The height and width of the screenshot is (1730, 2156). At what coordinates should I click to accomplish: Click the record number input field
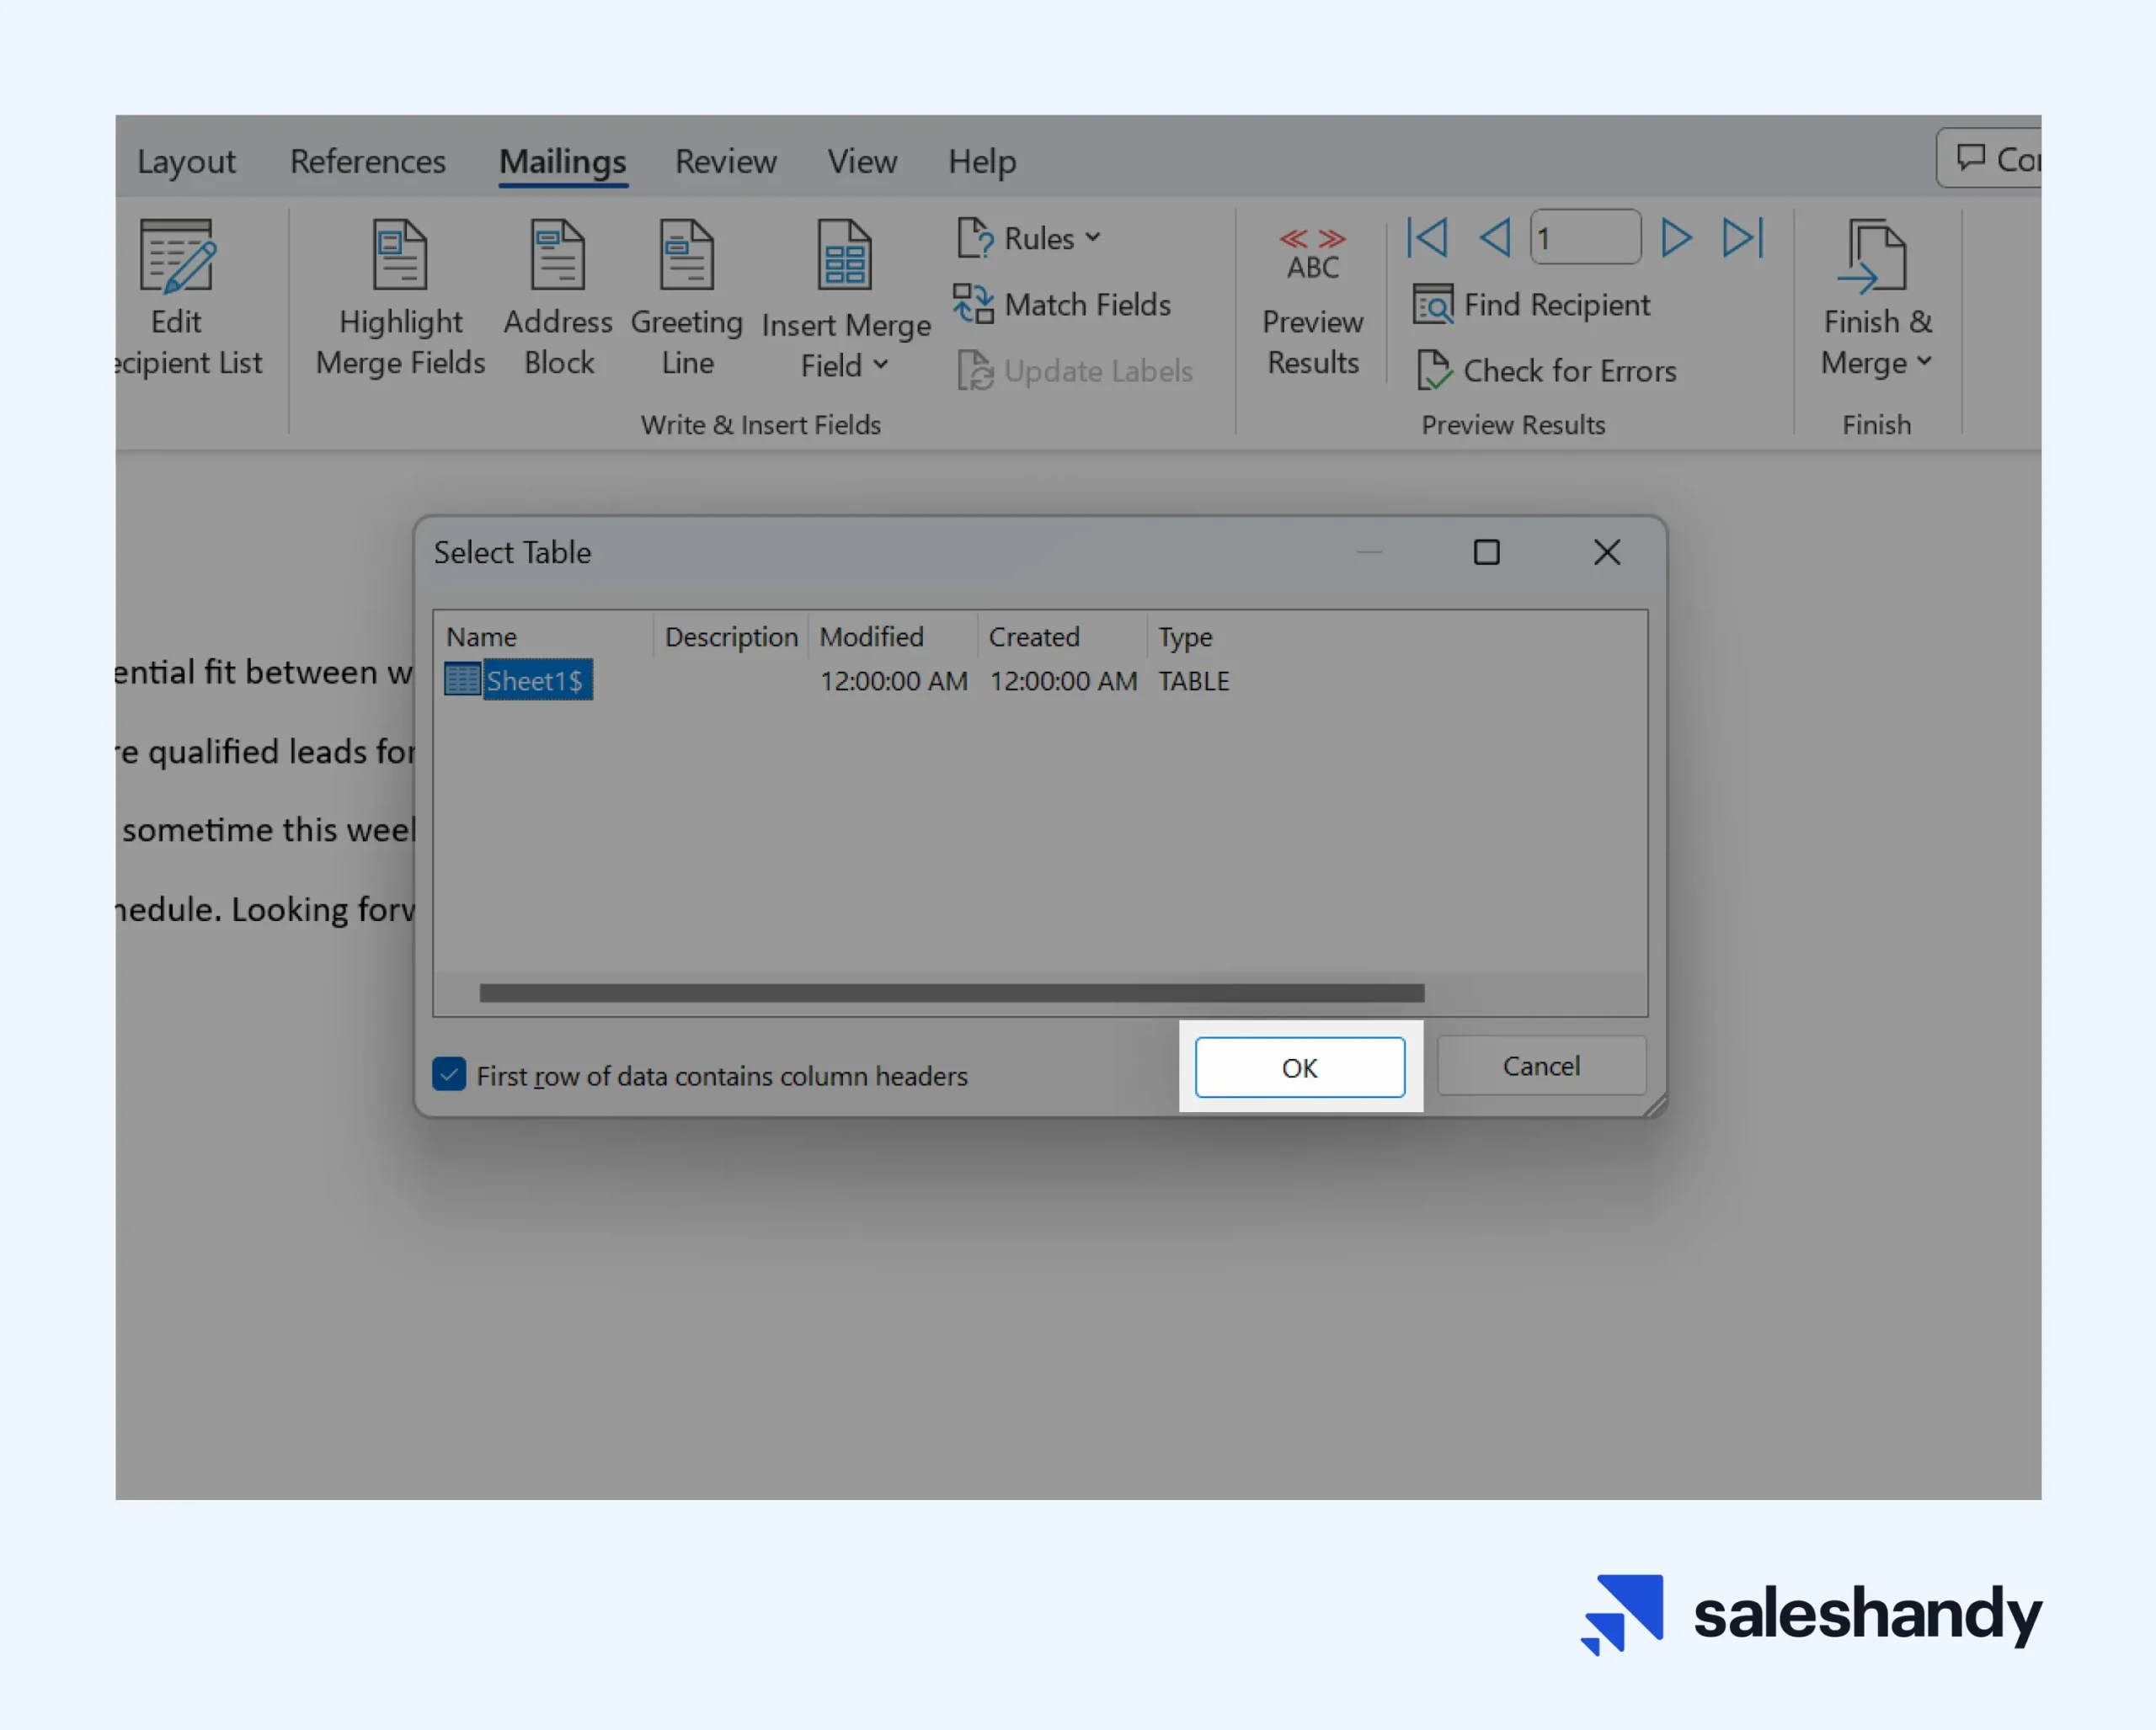[x=1585, y=237]
